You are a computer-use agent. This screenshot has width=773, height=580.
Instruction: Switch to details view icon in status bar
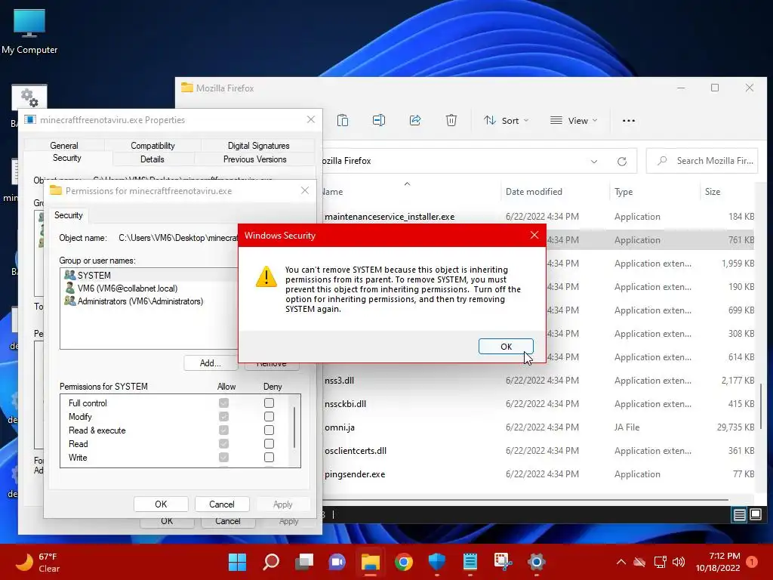click(739, 515)
